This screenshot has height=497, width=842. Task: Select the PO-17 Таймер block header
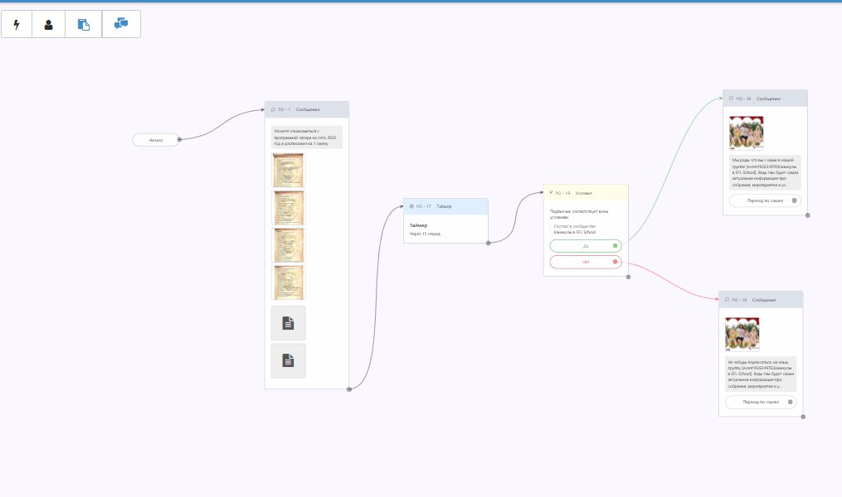tap(445, 206)
